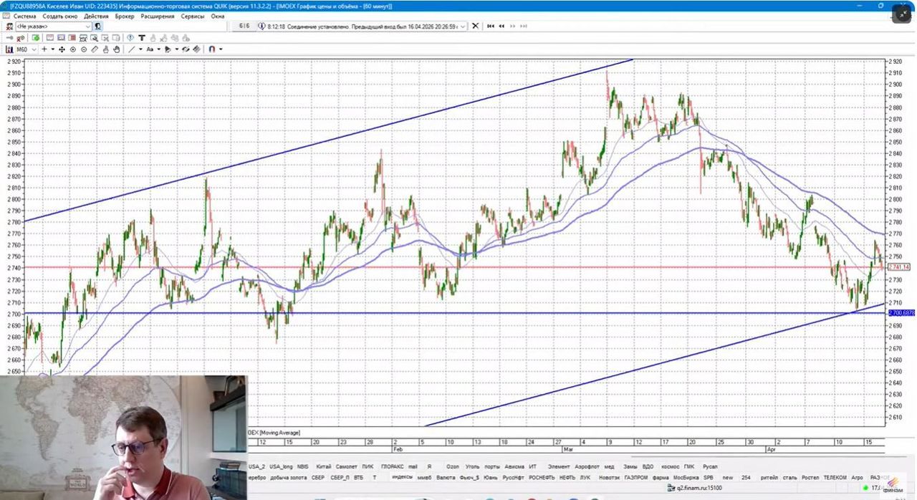Toggle the magnet snap tool
Viewport: 917px width, 500px height.
211,49
